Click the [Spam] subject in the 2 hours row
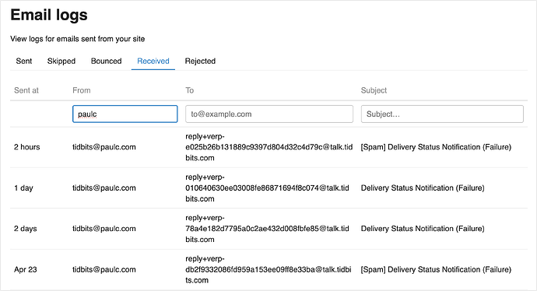This screenshot has height=291, width=537. point(436,147)
